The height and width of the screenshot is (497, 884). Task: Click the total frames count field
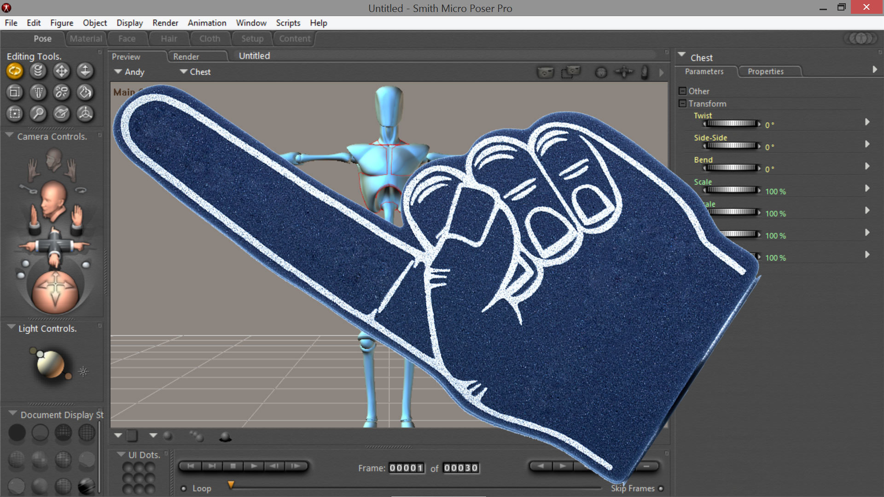point(461,468)
